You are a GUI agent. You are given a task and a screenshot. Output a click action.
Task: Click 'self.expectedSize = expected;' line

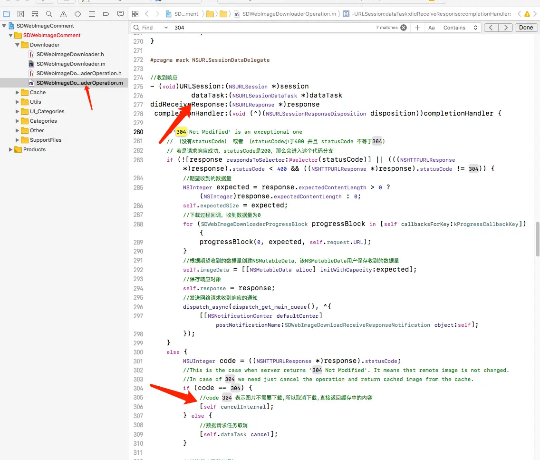[235, 206]
